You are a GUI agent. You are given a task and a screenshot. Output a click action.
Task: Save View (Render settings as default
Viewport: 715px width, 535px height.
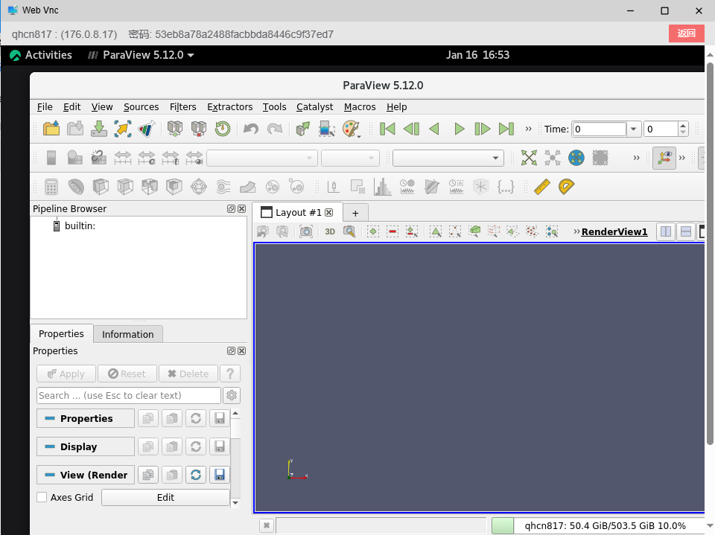coord(219,475)
